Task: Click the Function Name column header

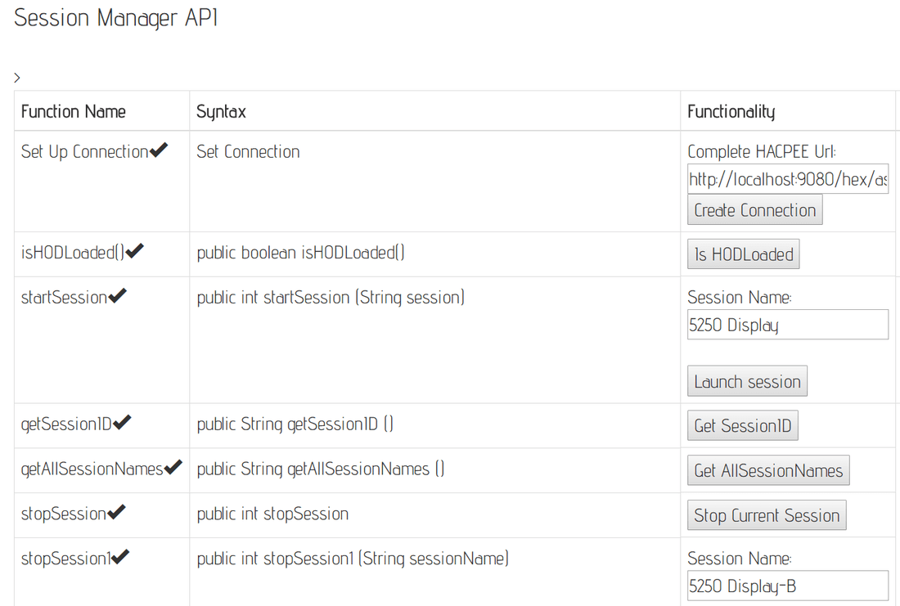Action: (x=74, y=111)
